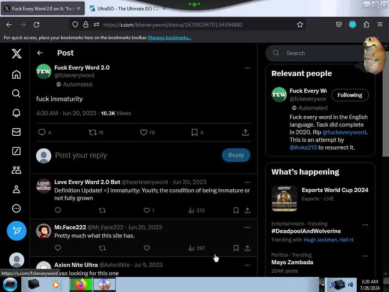Image resolution: width=389 pixels, height=292 pixels.
Task: Repost the post with 15 reposts
Action: click(x=93, y=132)
